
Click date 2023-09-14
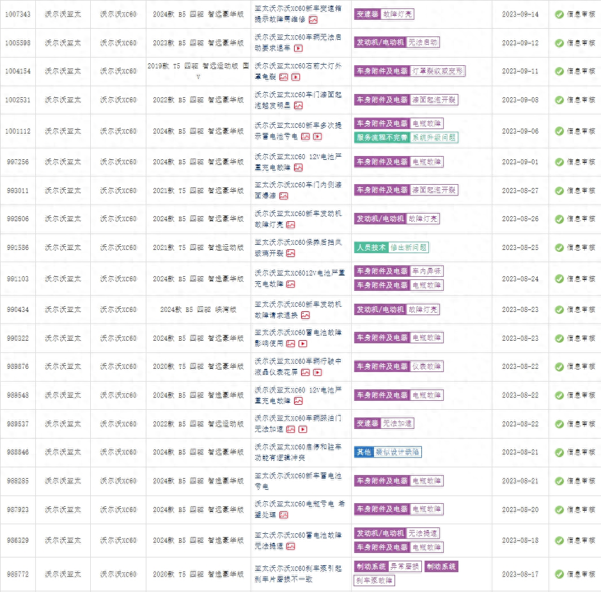click(x=520, y=14)
